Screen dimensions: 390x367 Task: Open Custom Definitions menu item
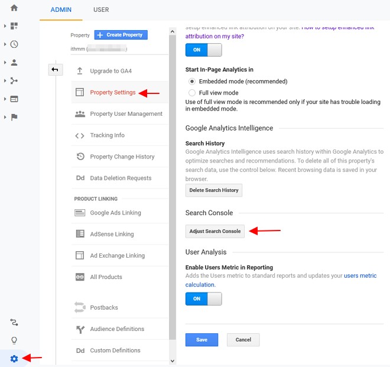coord(119,350)
